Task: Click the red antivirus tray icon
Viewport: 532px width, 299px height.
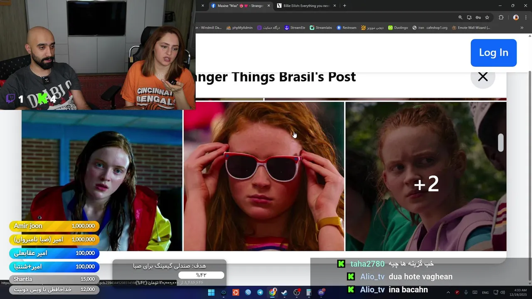Action: tap(457, 292)
